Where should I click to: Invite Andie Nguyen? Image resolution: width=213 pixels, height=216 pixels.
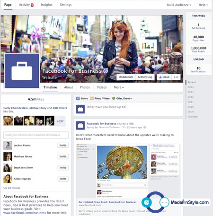pos(63,179)
